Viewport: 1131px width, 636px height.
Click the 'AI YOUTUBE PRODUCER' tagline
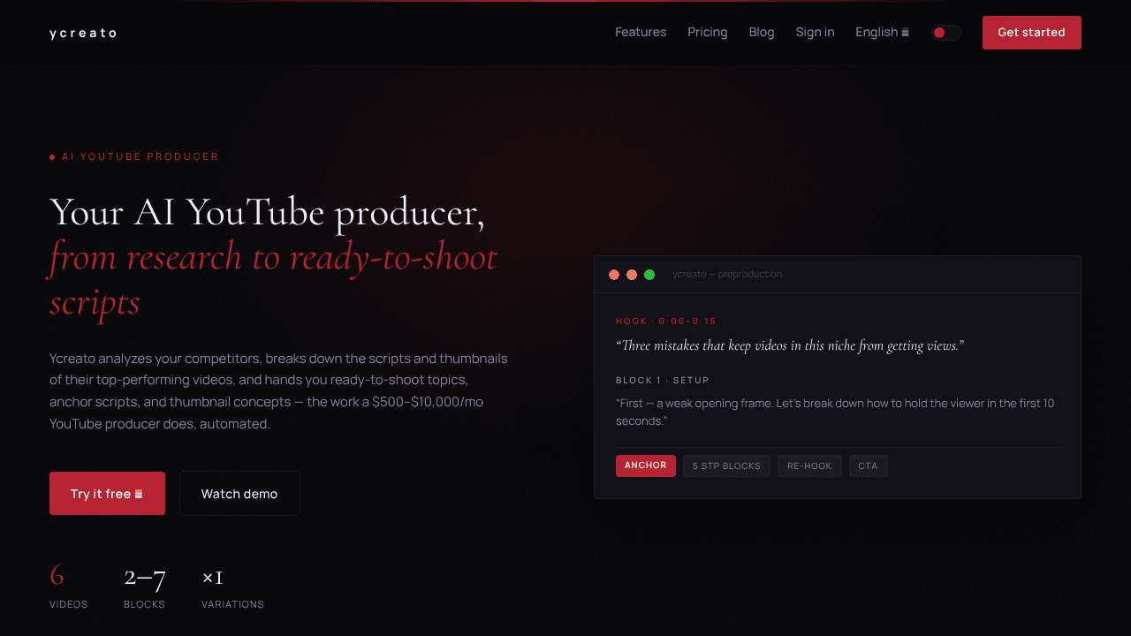[x=134, y=156]
